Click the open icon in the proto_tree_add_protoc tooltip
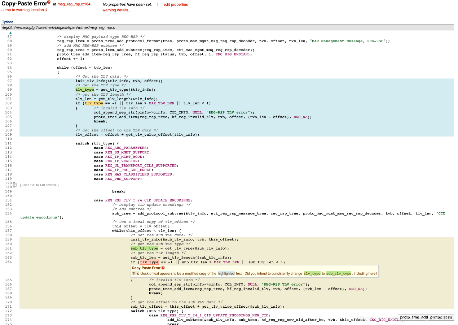Image resolution: width=458 pixels, height=325 pixels. (x=450, y=317)
